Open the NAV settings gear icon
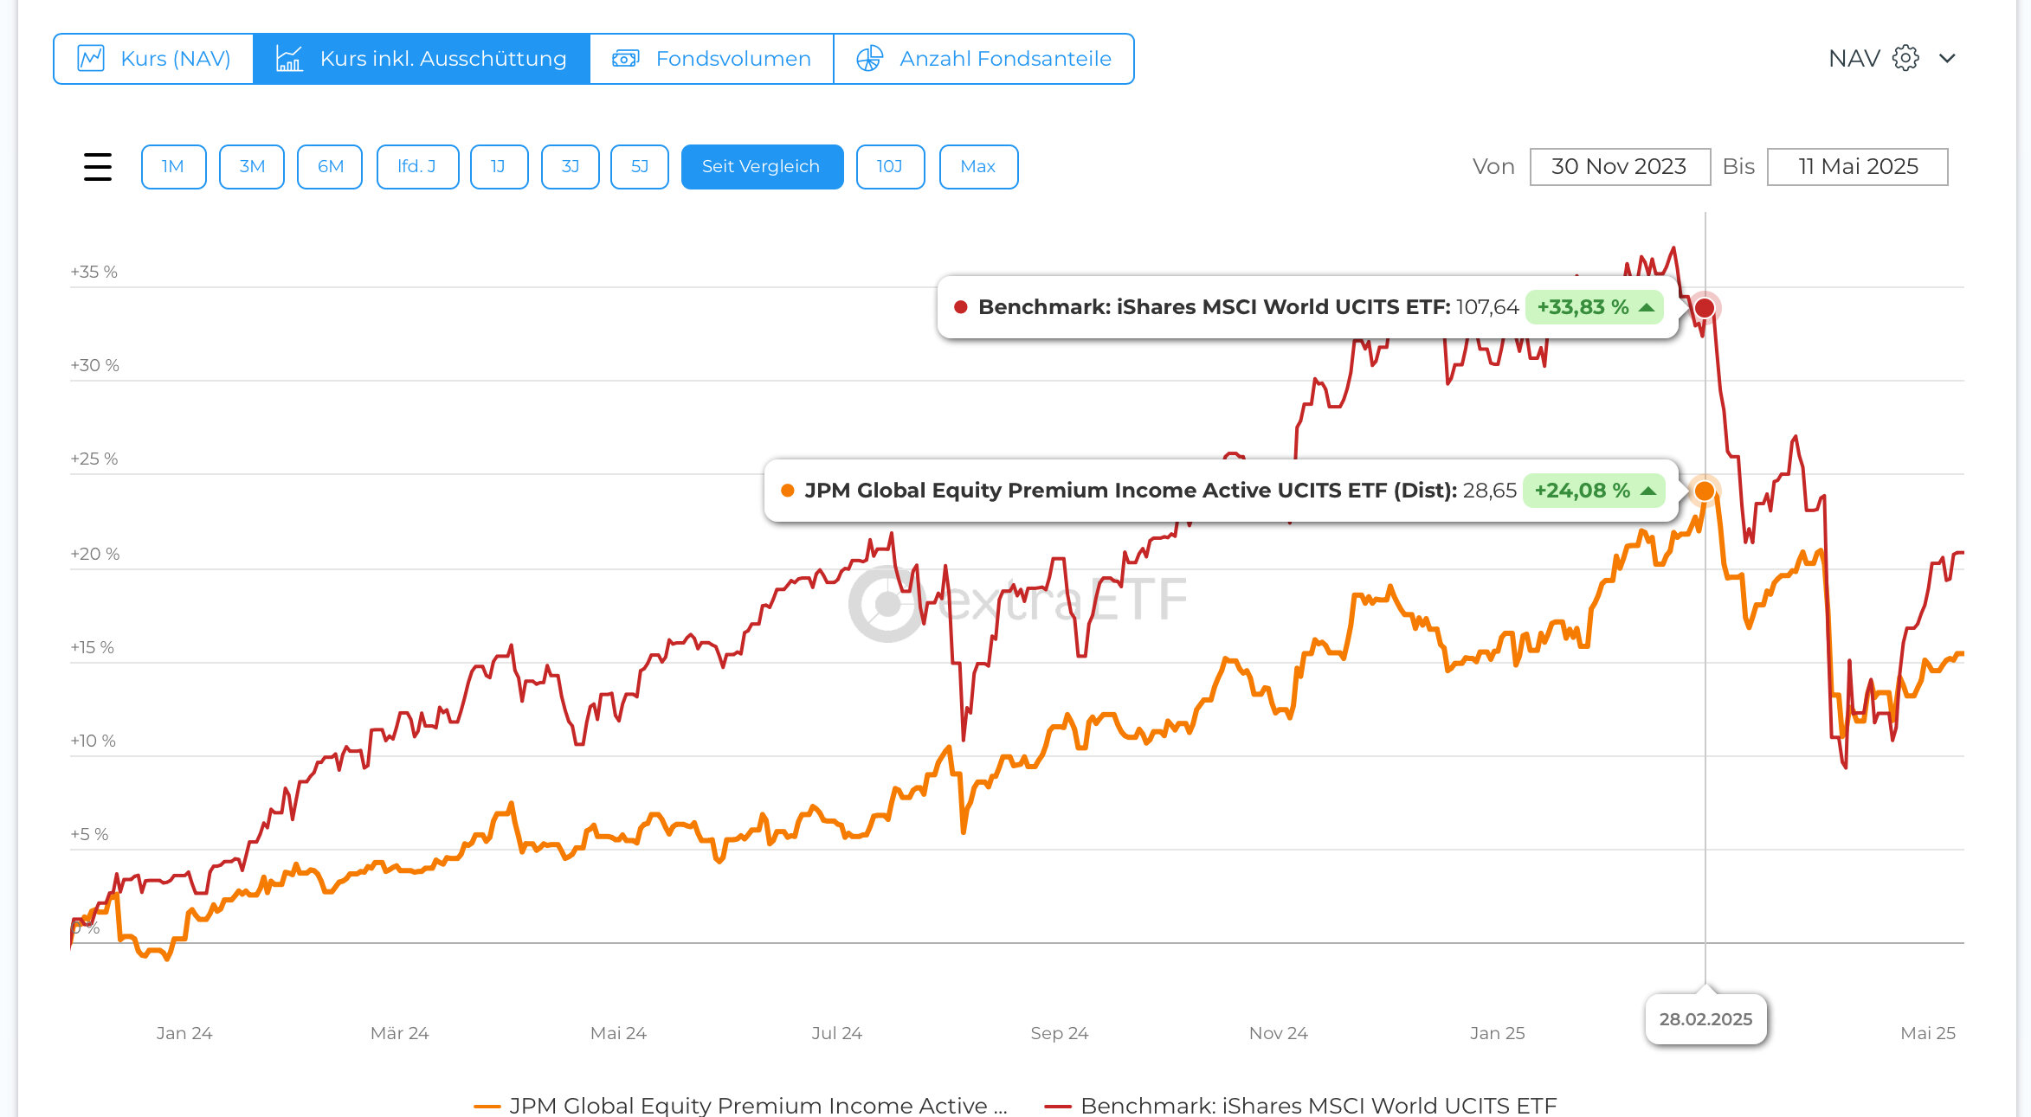Image resolution: width=2031 pixels, height=1117 pixels. tap(1905, 58)
